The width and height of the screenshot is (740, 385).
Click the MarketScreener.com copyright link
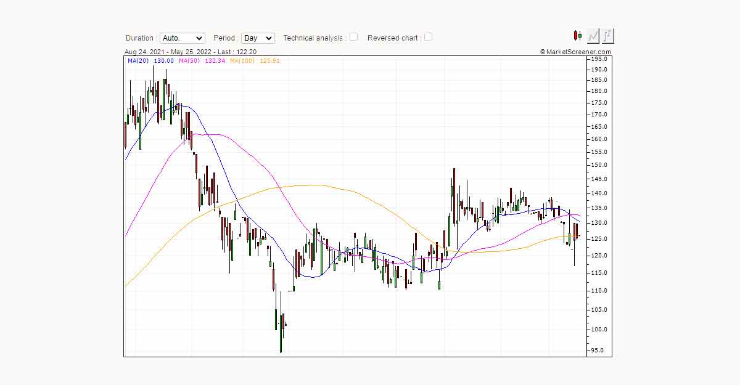pyautogui.click(x=575, y=52)
